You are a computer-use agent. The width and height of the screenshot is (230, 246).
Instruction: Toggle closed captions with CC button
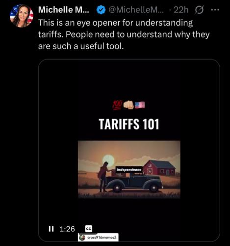tap(89, 229)
